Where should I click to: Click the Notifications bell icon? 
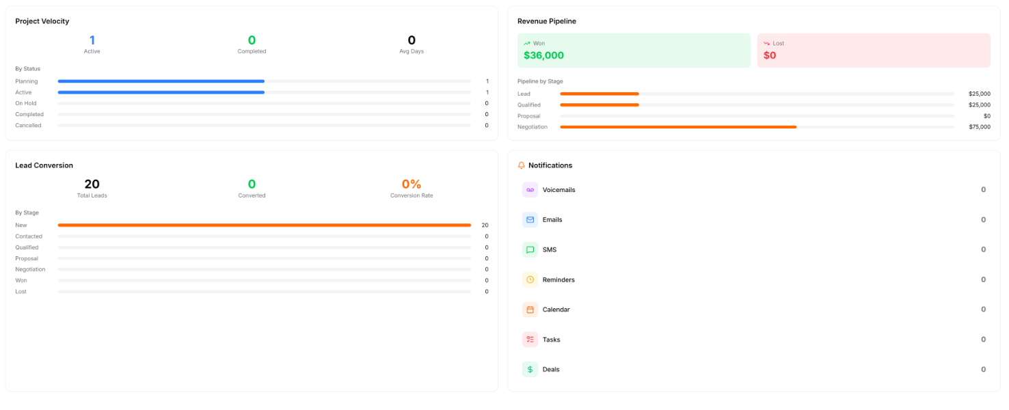click(522, 165)
